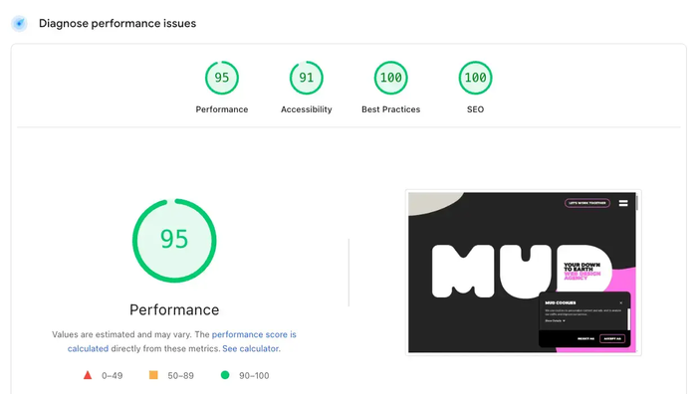Screen dimensions: 697x394
Task: Open the See calculator link
Action: (251, 348)
